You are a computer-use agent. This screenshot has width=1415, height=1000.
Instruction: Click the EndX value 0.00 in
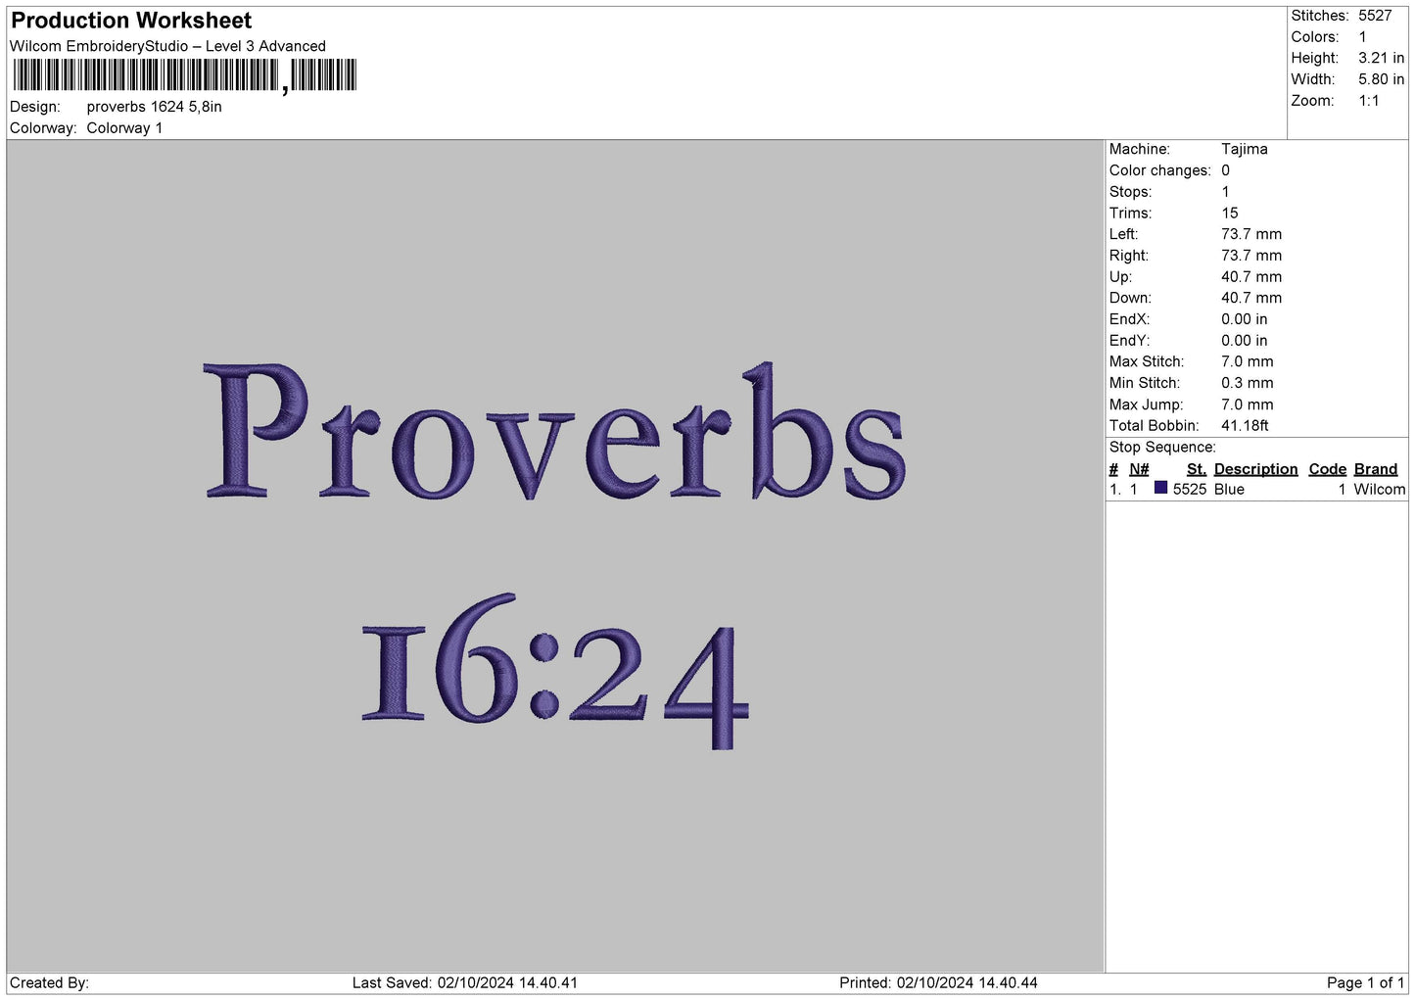coord(1245,319)
